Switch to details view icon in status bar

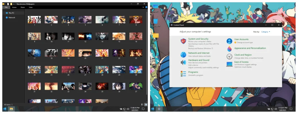click(x=143, y=105)
